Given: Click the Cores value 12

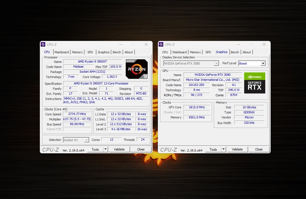Looking at the screenshot, I should tap(112, 139).
